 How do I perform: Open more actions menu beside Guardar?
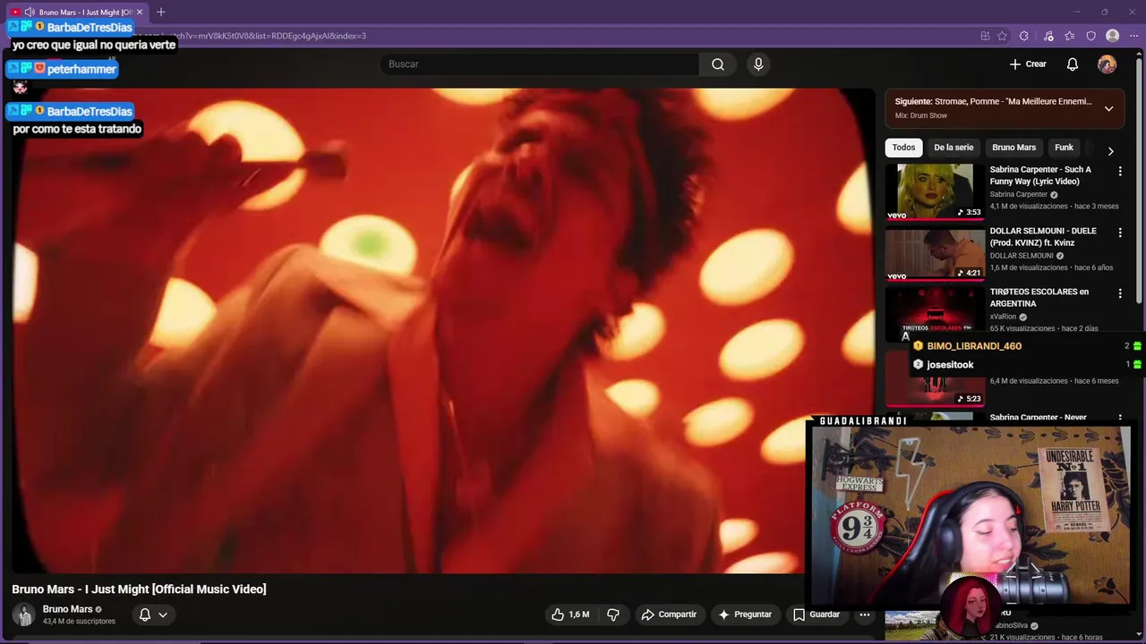[x=865, y=614]
